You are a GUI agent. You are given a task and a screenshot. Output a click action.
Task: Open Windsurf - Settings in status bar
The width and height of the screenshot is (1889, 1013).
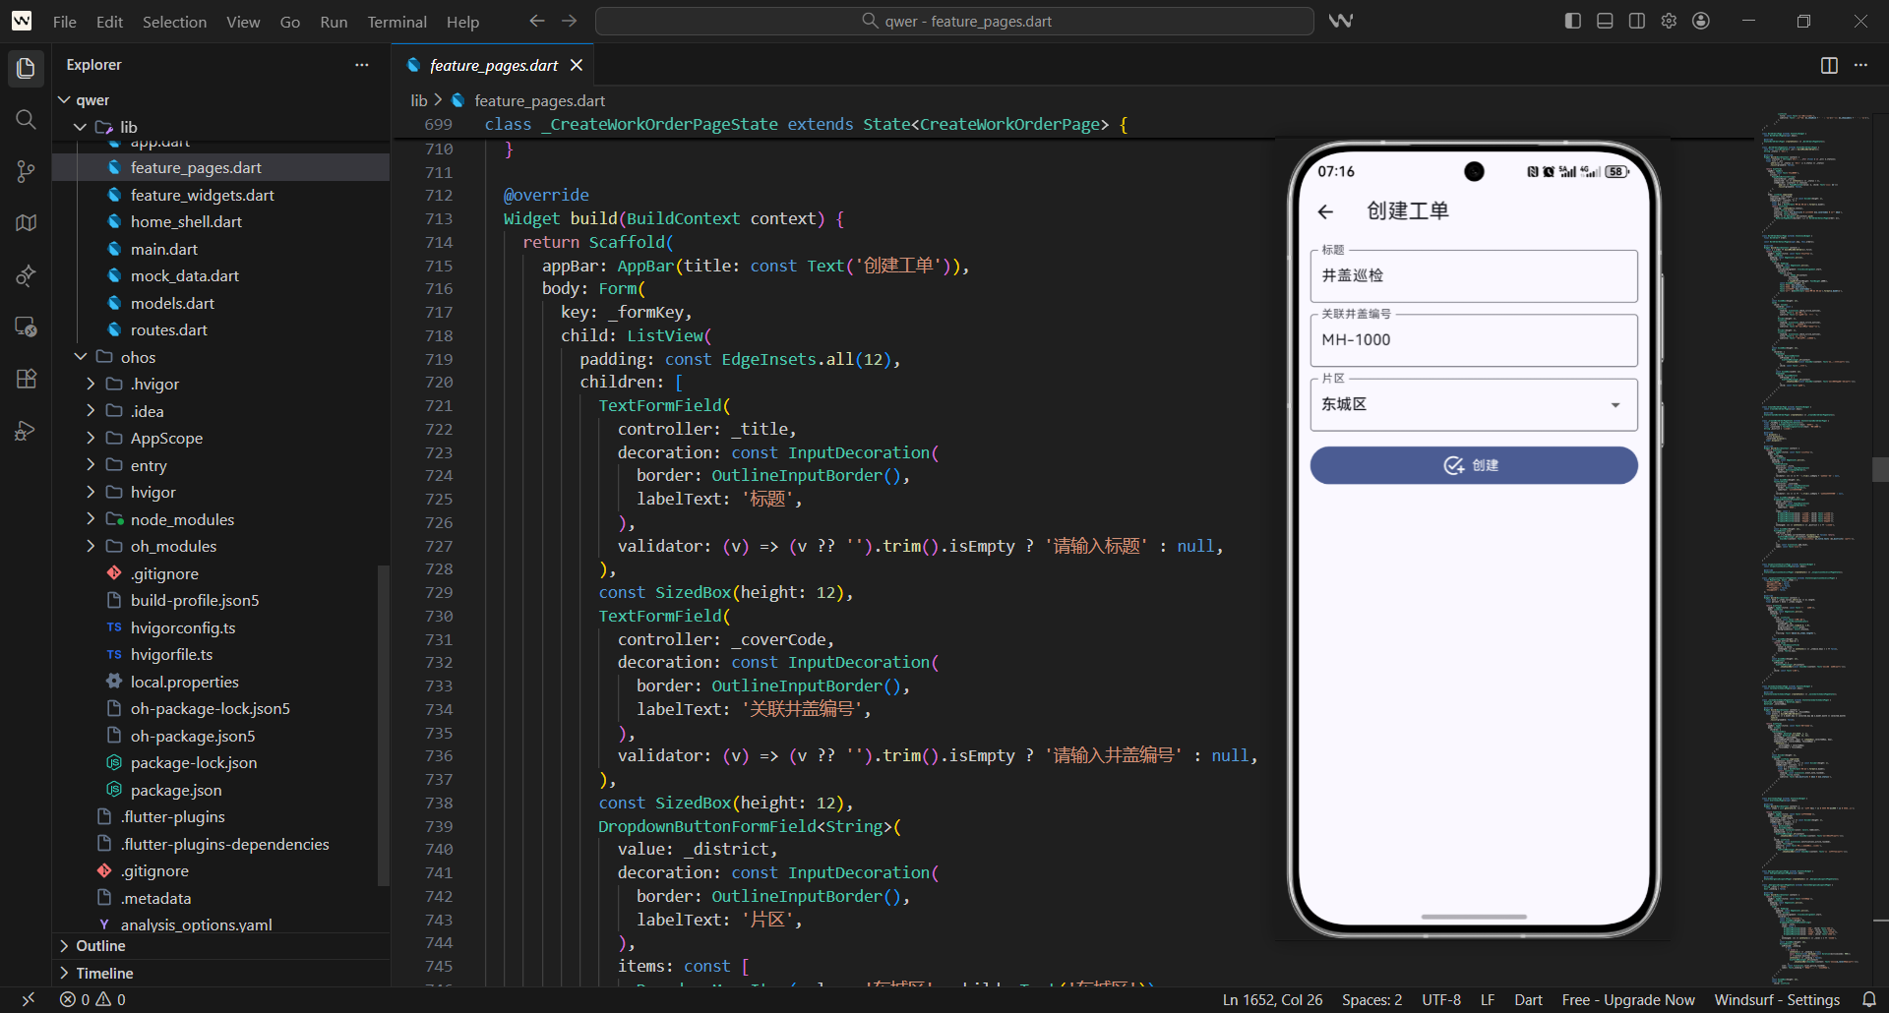pos(1777,999)
